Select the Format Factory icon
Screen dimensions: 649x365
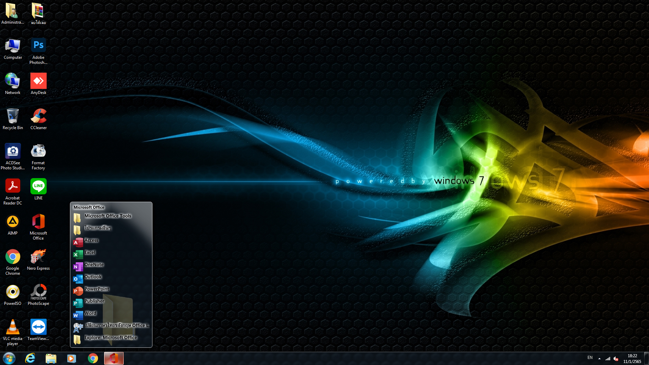(38, 157)
